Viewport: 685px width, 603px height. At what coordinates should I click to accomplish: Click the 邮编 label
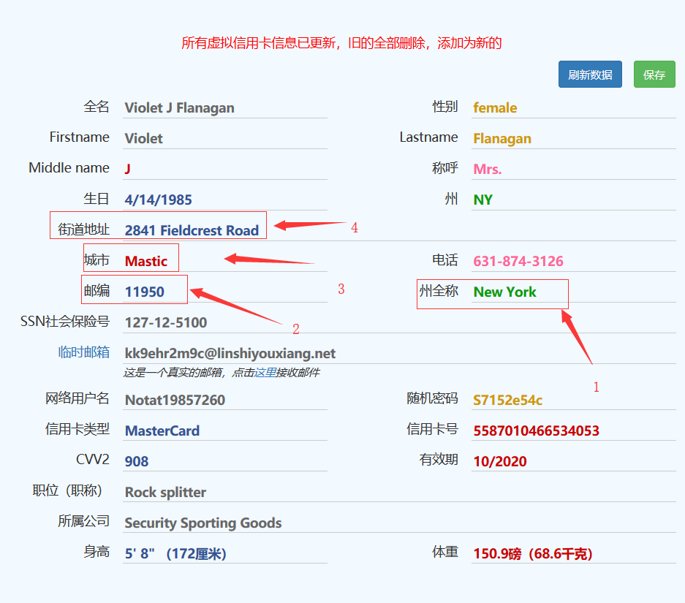[x=96, y=290]
